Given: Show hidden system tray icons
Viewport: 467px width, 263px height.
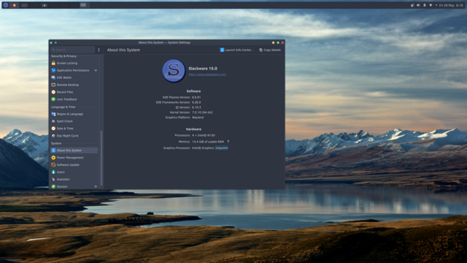Looking at the screenshot, I should point(436,5).
